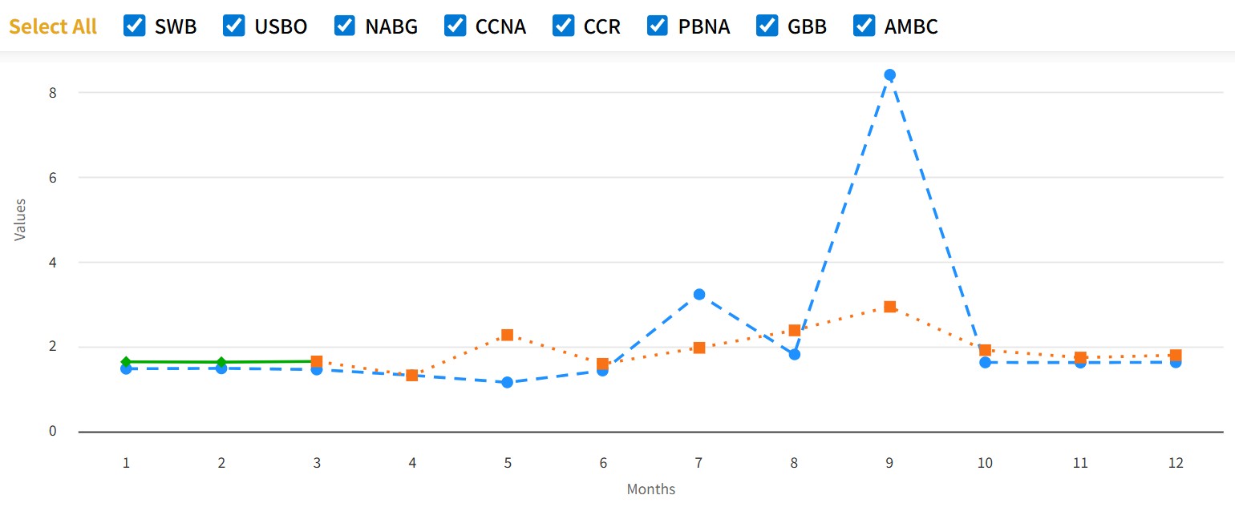This screenshot has width=1235, height=507.
Task: Select the orange square marker at month 5
Action: (x=507, y=335)
